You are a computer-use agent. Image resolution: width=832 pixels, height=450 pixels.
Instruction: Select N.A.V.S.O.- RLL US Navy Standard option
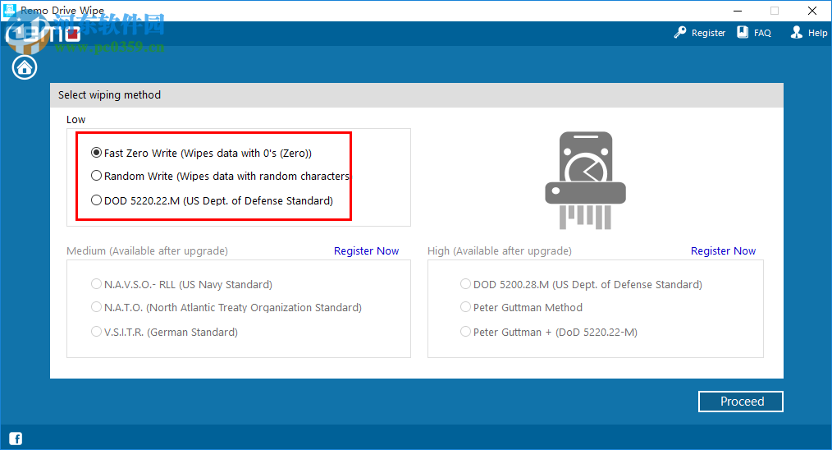tap(96, 284)
